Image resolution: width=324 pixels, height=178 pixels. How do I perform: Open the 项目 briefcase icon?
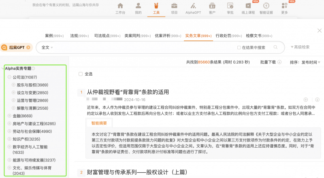(174, 7)
